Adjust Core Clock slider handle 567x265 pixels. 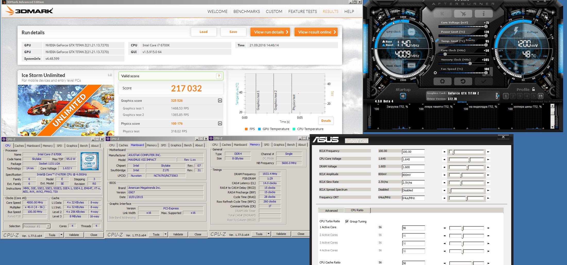[445, 54]
